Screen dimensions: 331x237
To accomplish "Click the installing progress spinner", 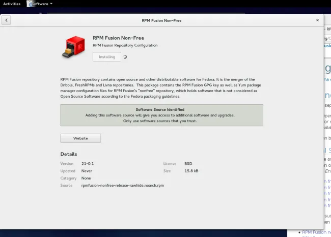I will click(x=125, y=57).
